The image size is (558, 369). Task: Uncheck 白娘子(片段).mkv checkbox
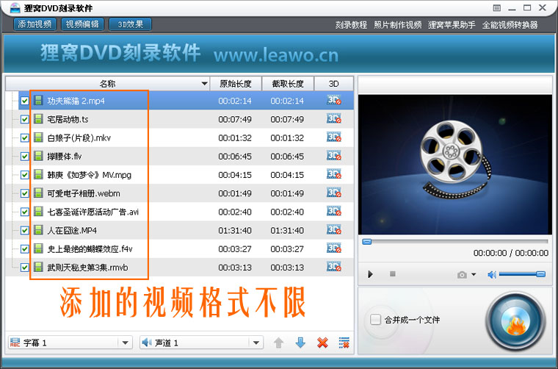pyautogui.click(x=24, y=138)
